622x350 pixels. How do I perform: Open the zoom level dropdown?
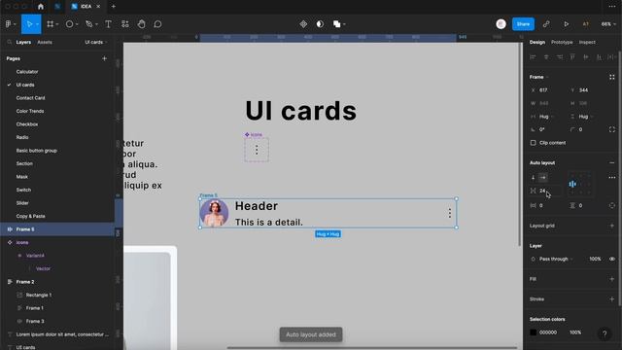[608, 24]
